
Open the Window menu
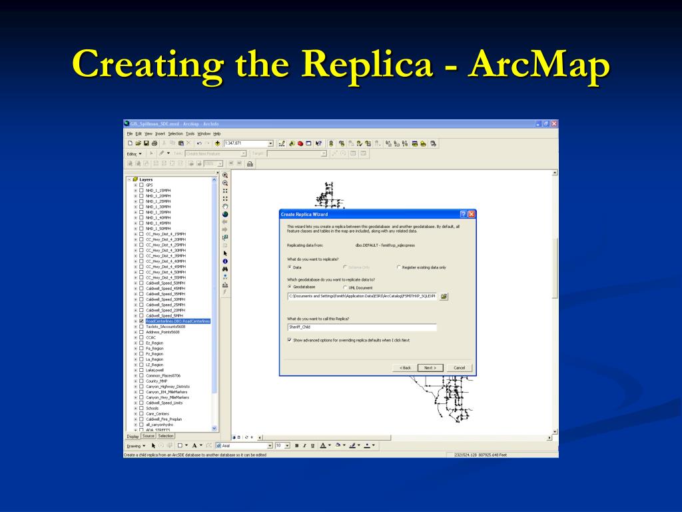(x=204, y=133)
